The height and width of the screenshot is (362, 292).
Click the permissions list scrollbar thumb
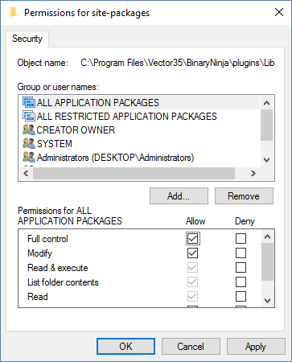pos(267,261)
